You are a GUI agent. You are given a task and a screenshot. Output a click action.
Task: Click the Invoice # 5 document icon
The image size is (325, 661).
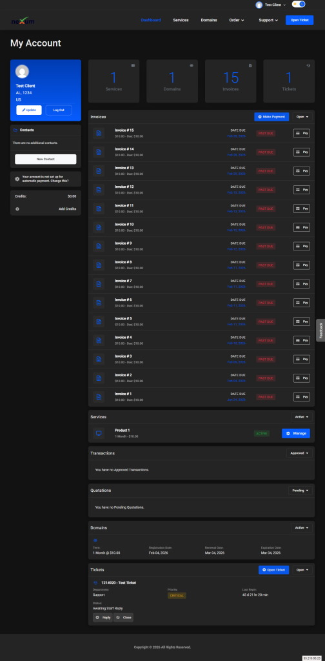tap(99, 321)
